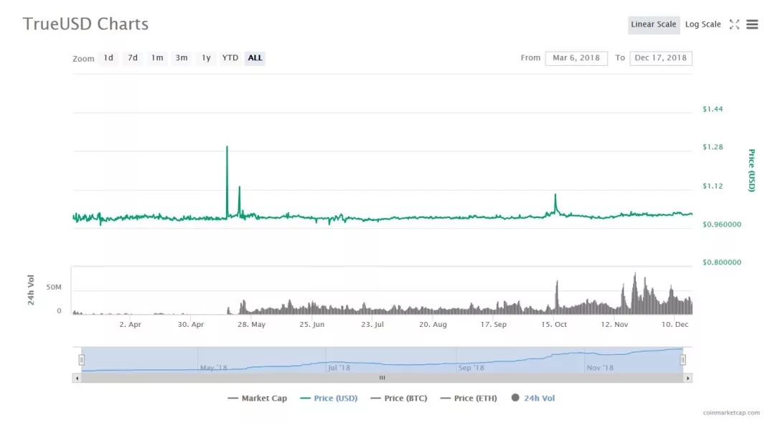Click the 25. Jun date label

click(x=312, y=325)
